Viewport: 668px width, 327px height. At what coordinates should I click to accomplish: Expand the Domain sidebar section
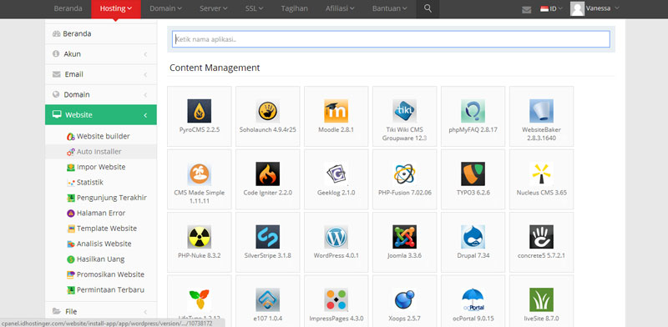(100, 94)
